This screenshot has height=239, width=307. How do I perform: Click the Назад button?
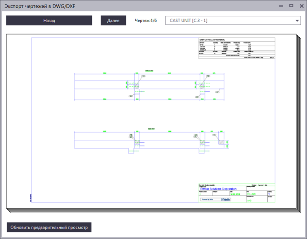pyautogui.click(x=49, y=20)
